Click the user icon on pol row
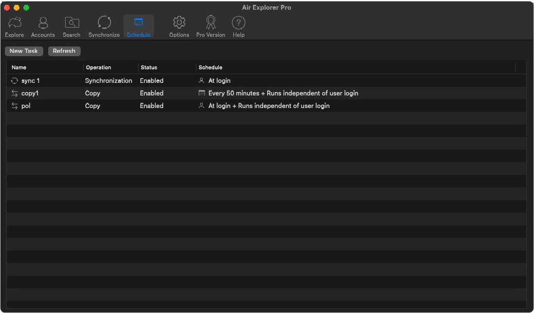 (x=202, y=106)
